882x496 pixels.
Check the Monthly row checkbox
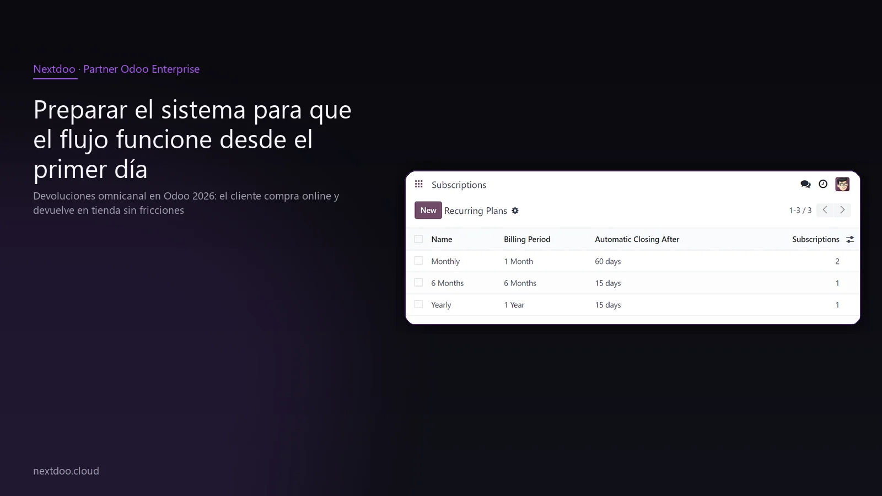418,261
